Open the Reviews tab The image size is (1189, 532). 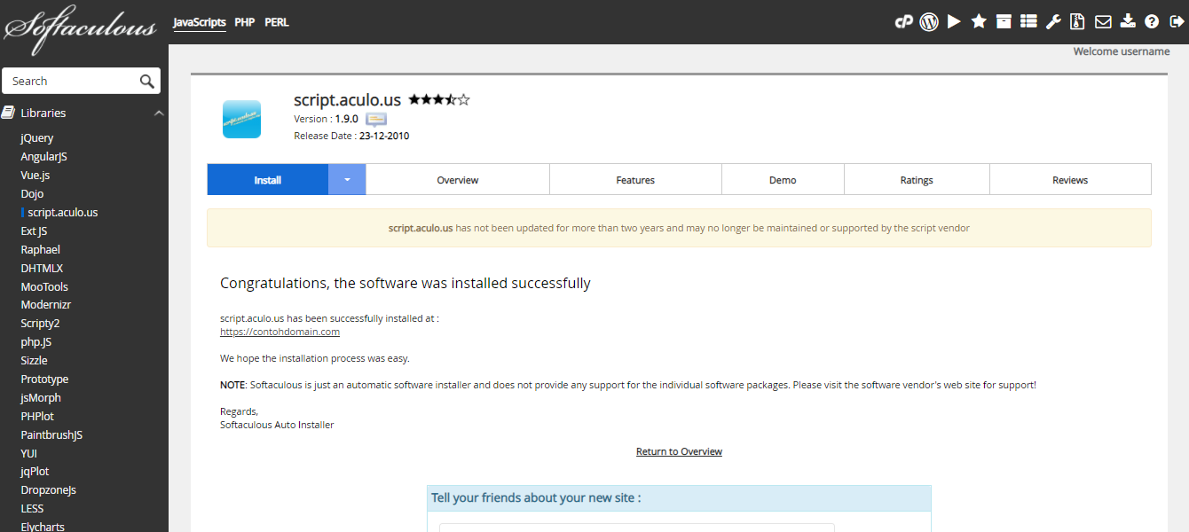(1070, 180)
